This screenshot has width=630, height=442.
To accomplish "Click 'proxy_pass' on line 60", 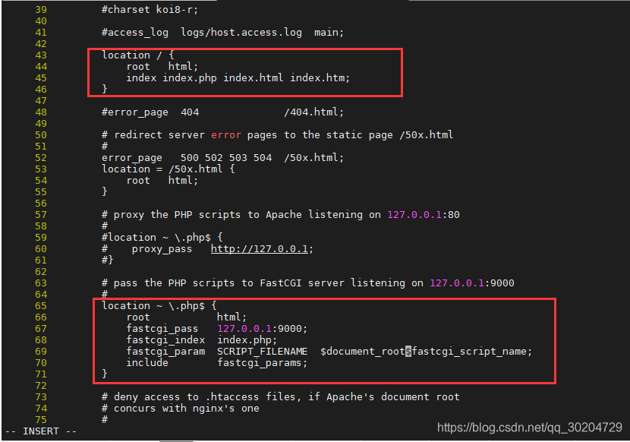I will (162, 249).
